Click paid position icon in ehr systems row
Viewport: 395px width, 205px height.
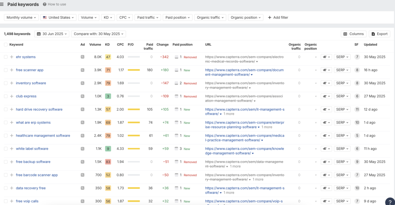176,57
